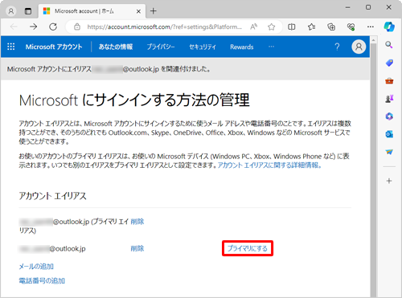Go back with the arrow button
The image size is (402, 298).
click(x=14, y=27)
